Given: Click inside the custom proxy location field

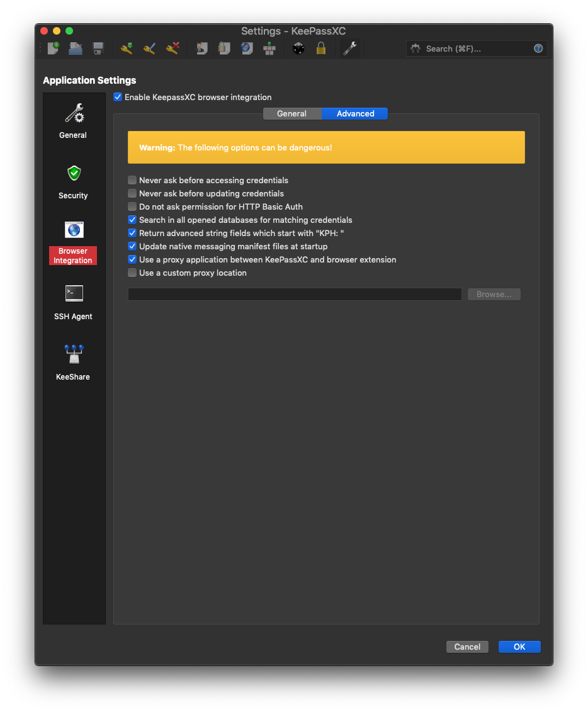Looking at the screenshot, I should (294, 294).
